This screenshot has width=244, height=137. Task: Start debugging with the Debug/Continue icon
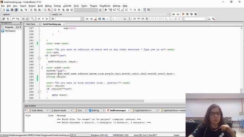pyautogui.click(x=106, y=10)
